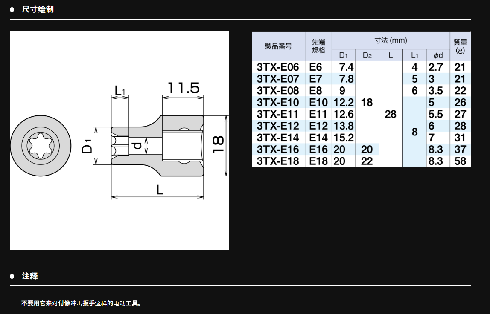Select the 注释 section heading
This screenshot has height=314, width=490.
click(x=30, y=276)
